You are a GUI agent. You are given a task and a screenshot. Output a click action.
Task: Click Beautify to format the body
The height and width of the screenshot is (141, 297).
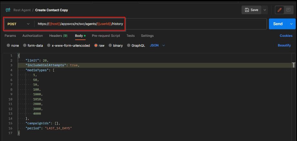284,45
